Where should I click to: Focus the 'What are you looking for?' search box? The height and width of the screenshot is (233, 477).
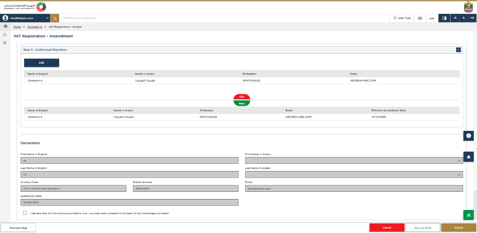224,18
